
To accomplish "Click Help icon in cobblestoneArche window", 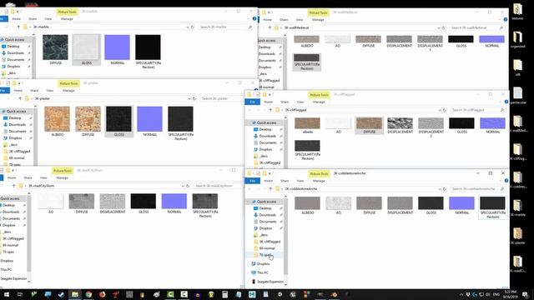I will point(506,181).
